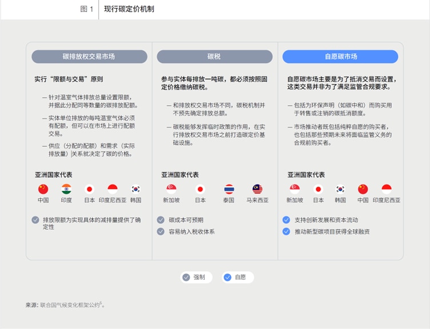Viewport: 430px width, 329px height.
Task: Click bullet 供应（分配的配额）和需求
Action: 89,150
